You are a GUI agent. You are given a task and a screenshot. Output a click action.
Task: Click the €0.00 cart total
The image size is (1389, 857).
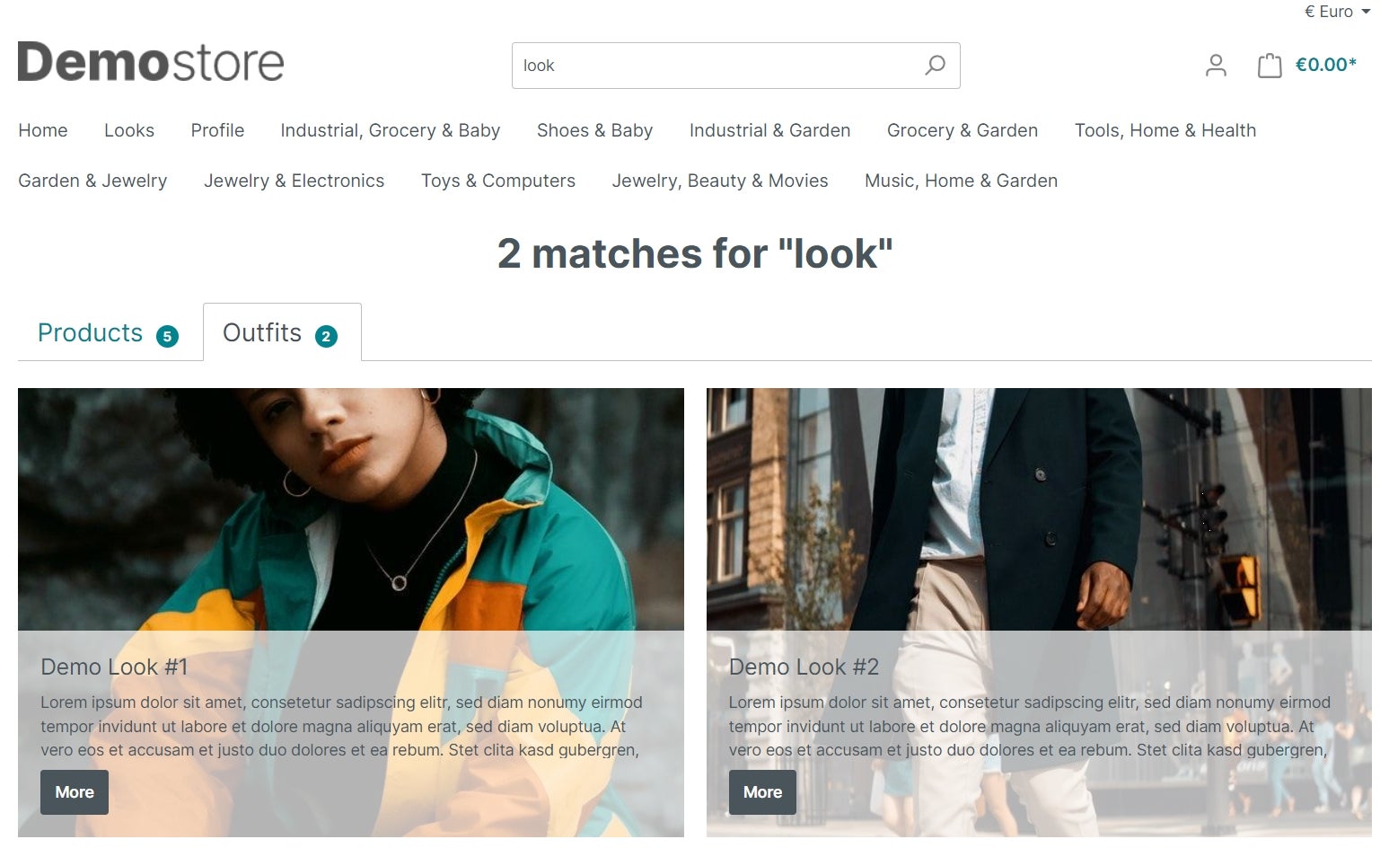1325,65
